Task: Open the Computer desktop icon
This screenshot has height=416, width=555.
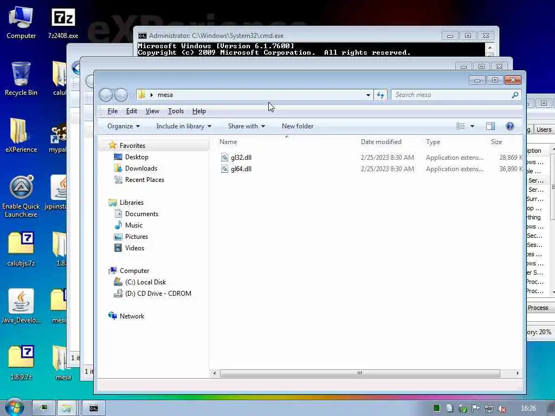Action: tap(21, 22)
